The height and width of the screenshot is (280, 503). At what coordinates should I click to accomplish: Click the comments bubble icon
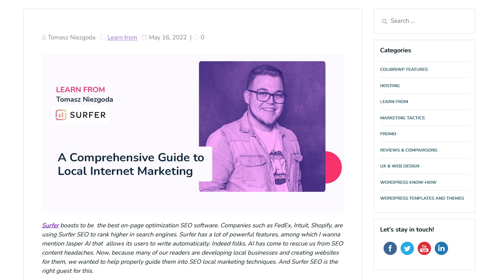click(x=196, y=38)
